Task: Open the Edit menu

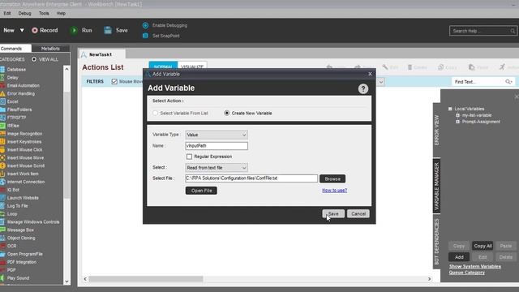Action: click(7, 13)
